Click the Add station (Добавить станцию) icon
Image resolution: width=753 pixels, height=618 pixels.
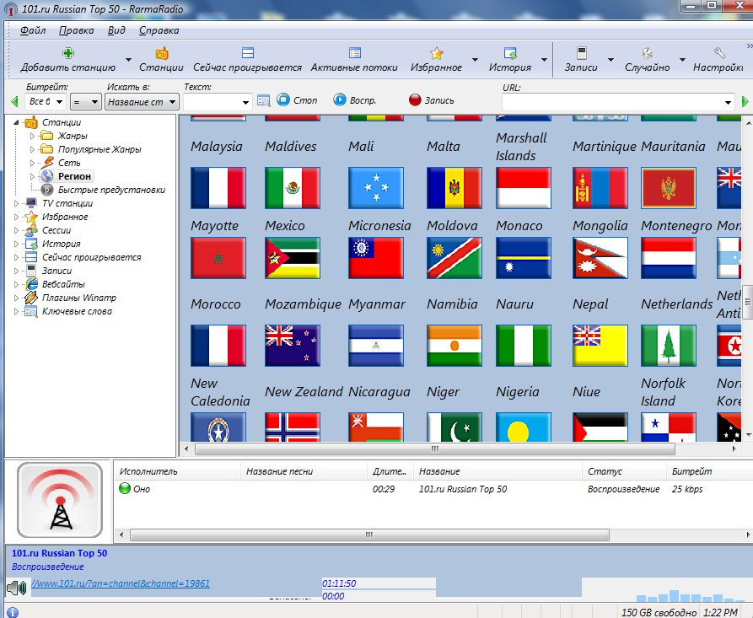[x=68, y=53]
